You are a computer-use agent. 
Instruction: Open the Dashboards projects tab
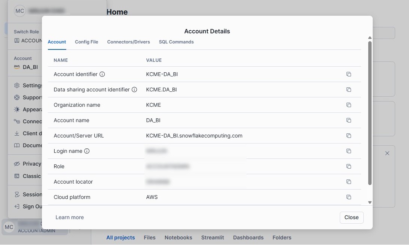[x=248, y=238]
